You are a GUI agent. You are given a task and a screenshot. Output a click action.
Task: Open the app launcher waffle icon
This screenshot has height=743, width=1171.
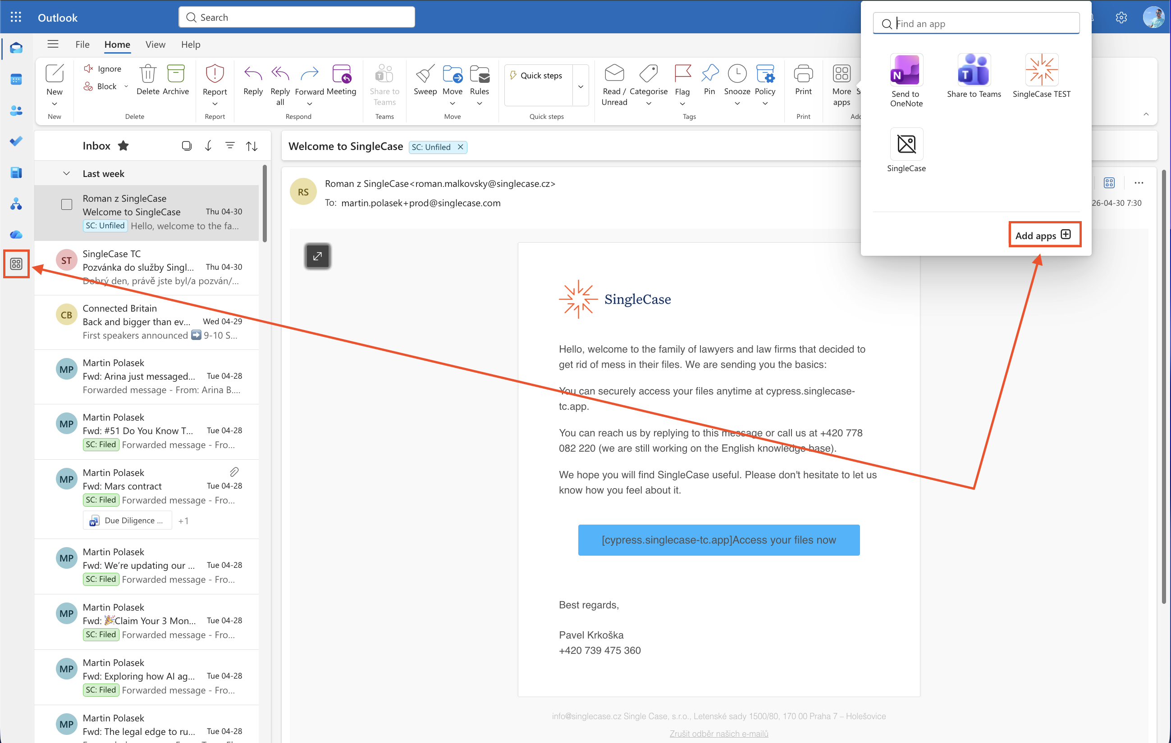(x=16, y=17)
